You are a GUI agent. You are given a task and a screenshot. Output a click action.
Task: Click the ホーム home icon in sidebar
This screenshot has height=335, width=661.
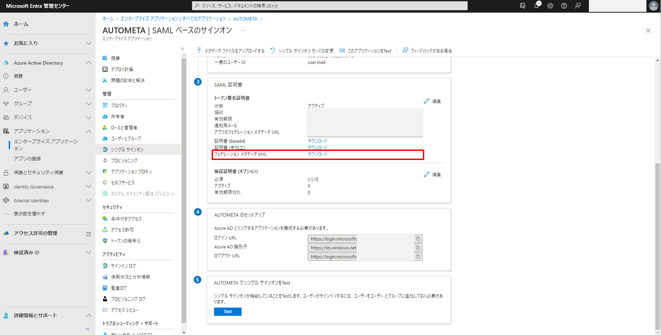pyautogui.click(x=6, y=24)
